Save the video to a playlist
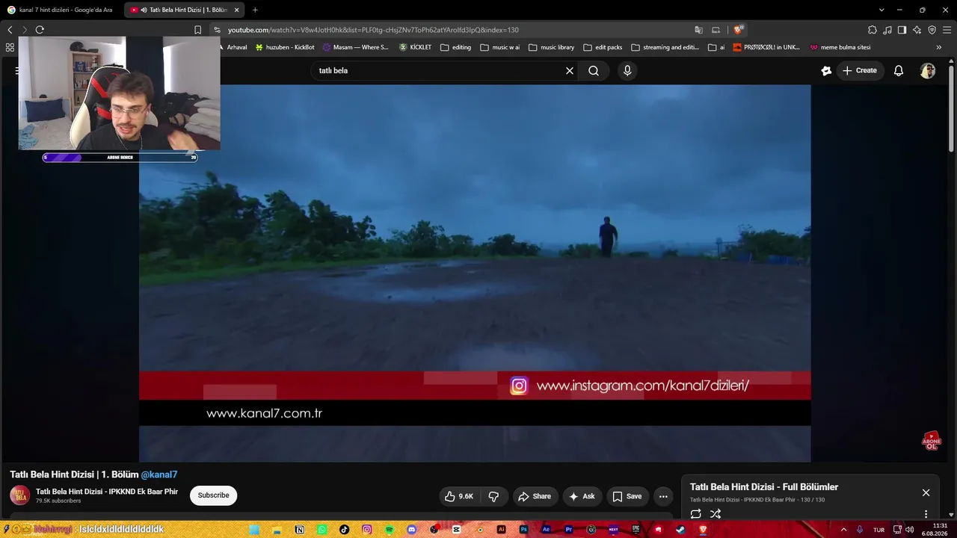Viewport: 957px width, 538px height. click(x=627, y=496)
